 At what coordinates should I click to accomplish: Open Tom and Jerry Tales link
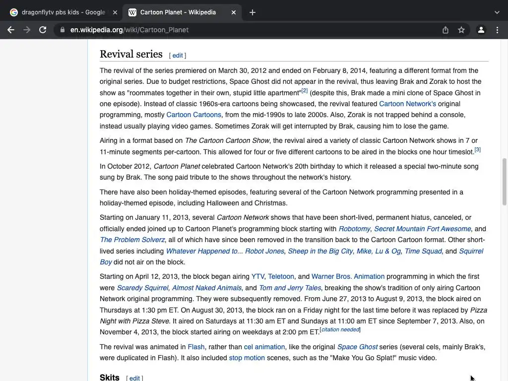coord(290,288)
